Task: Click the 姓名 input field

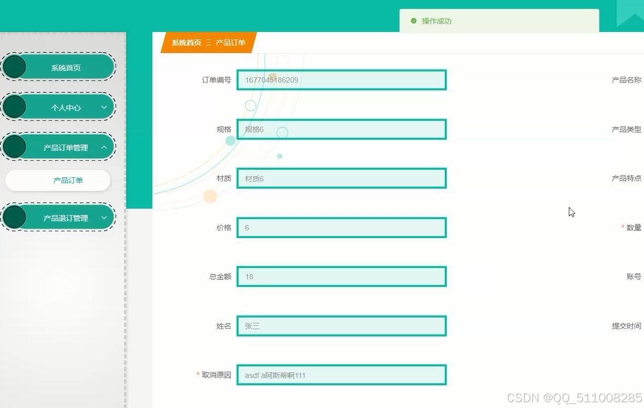Action: coord(342,326)
